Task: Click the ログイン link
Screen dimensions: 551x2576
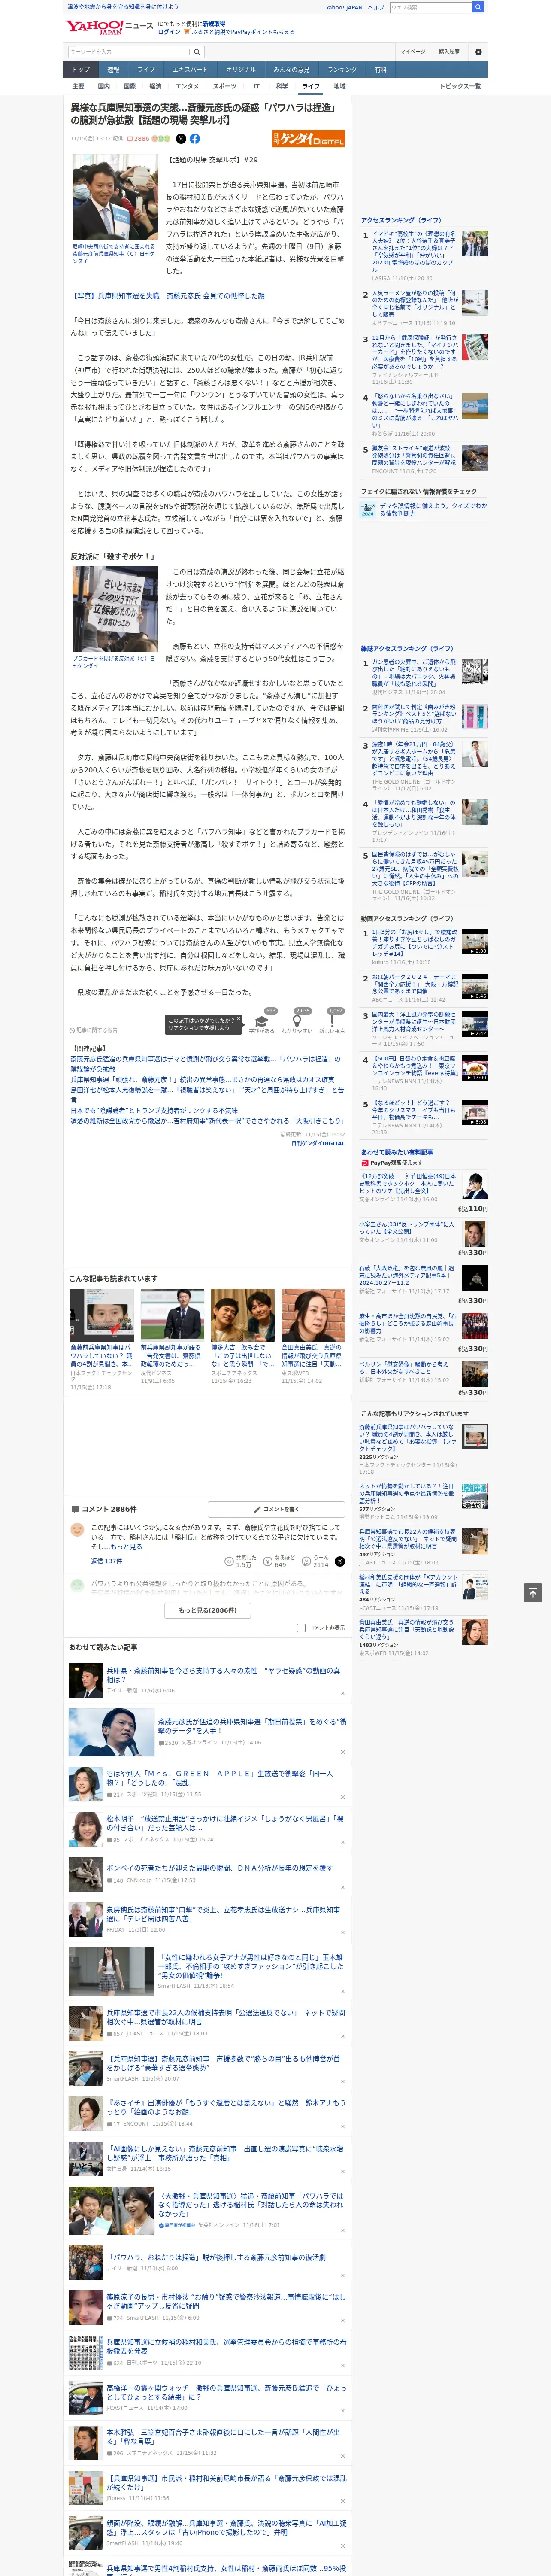Action: 169,32
